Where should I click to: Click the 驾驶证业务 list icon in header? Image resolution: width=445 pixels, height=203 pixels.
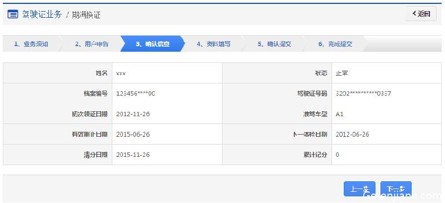[13, 14]
